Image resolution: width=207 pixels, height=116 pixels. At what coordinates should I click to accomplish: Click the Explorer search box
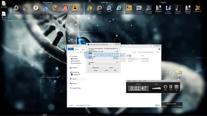[x=148, y=52]
